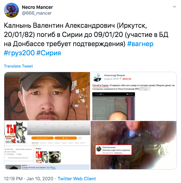Open the Necro Mancer display name
The width and height of the screenshot is (181, 183).
tap(37, 7)
